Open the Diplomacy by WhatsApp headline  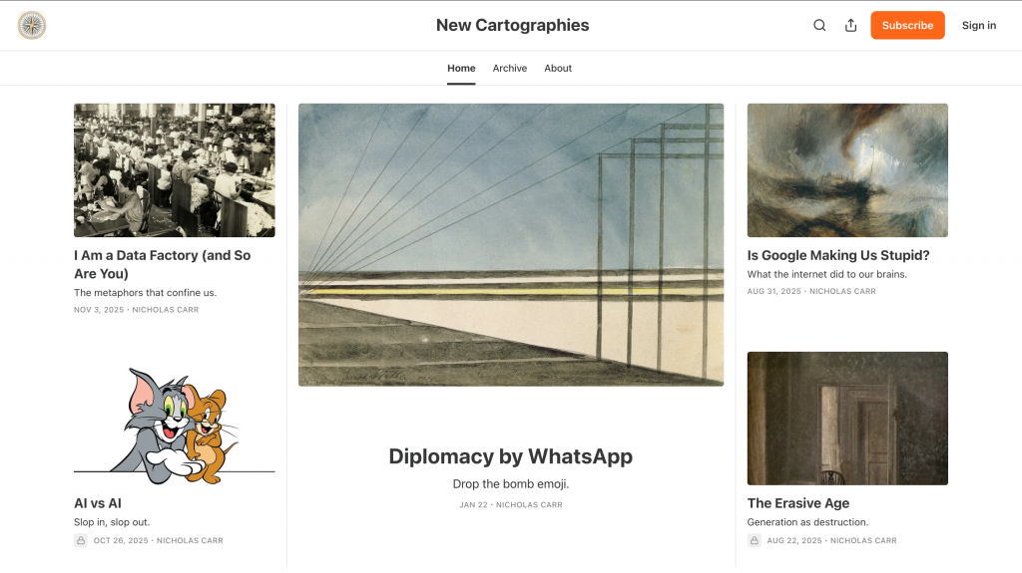tap(511, 456)
